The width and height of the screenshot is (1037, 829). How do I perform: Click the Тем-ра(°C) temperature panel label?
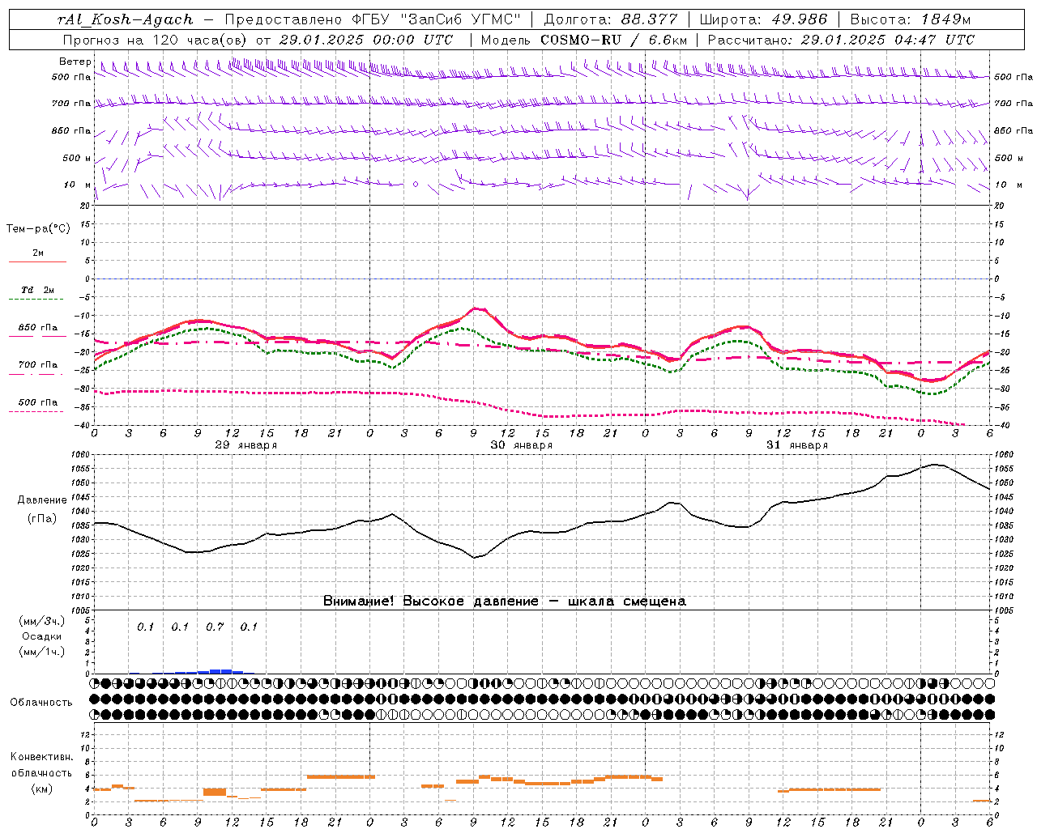click(x=38, y=229)
